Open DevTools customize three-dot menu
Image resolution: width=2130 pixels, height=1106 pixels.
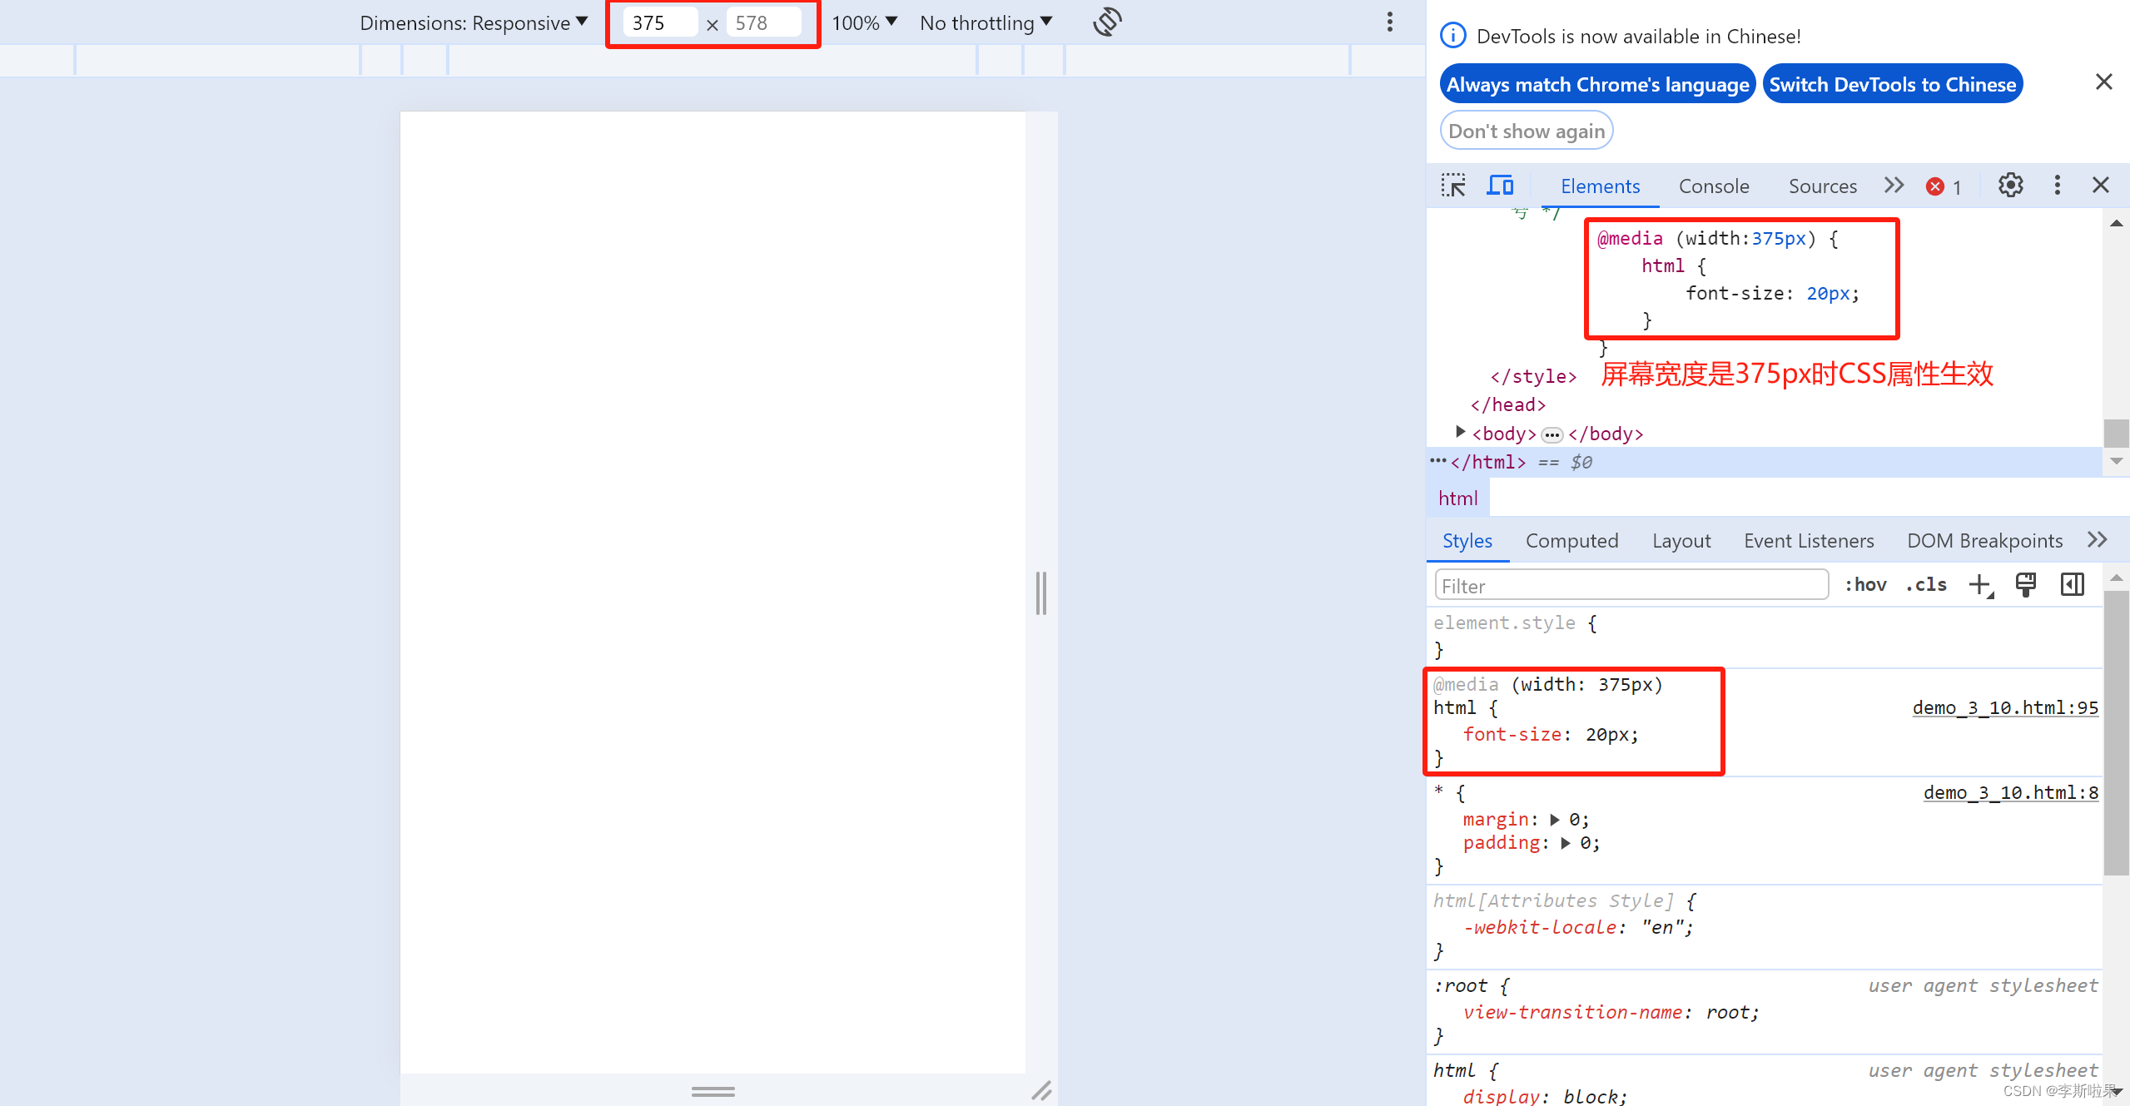point(2057,185)
